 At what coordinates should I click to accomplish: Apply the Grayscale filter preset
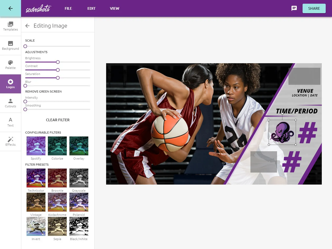[x=79, y=178]
